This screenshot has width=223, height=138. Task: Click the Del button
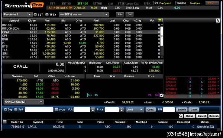point(130,15)
